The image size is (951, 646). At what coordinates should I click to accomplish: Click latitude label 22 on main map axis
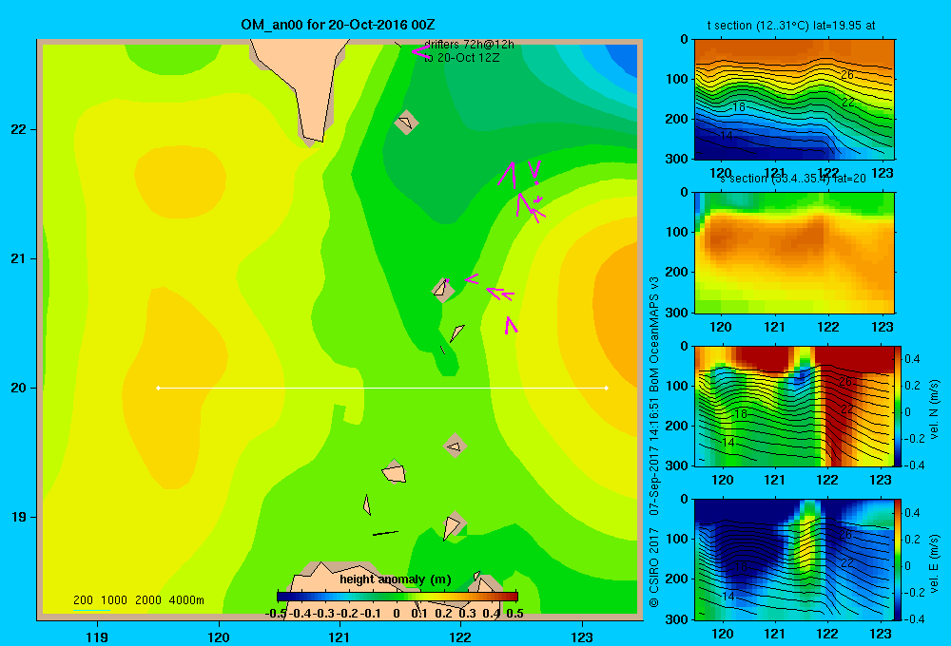[19, 129]
